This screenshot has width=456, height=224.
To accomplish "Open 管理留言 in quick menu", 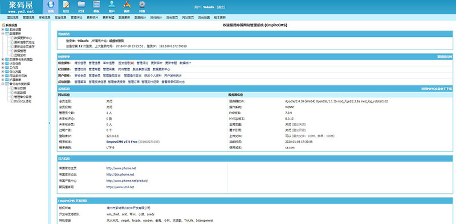I will coord(80,82).
